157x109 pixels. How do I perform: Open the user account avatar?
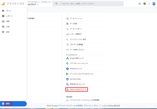[x=154, y=4]
